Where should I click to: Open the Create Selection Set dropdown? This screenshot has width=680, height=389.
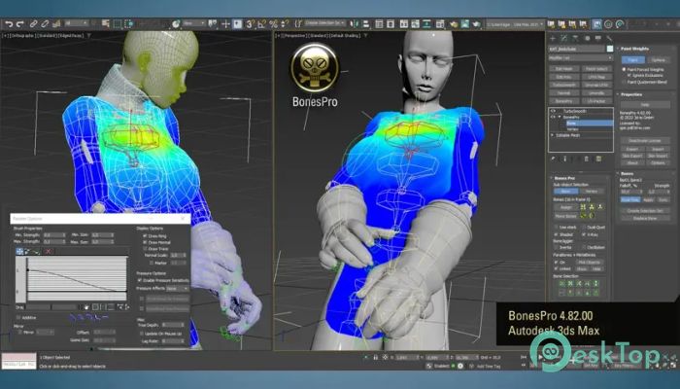324,23
